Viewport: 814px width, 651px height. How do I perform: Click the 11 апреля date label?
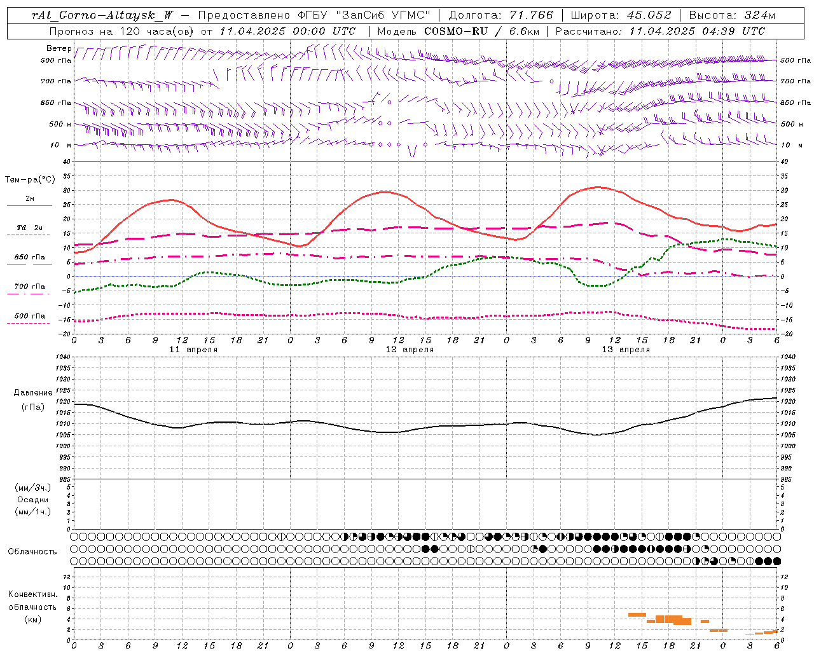[x=193, y=350]
